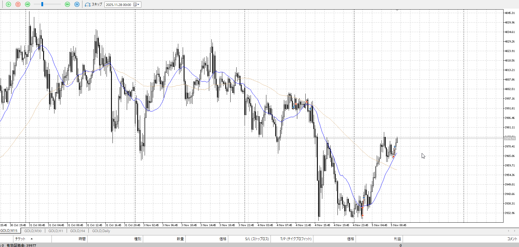Click the スキップ skip button
519x247 pixels.
[x=93, y=4]
